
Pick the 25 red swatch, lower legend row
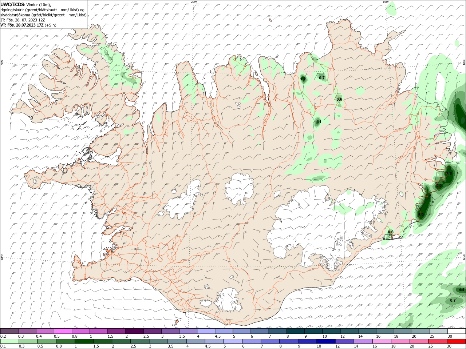438,341
